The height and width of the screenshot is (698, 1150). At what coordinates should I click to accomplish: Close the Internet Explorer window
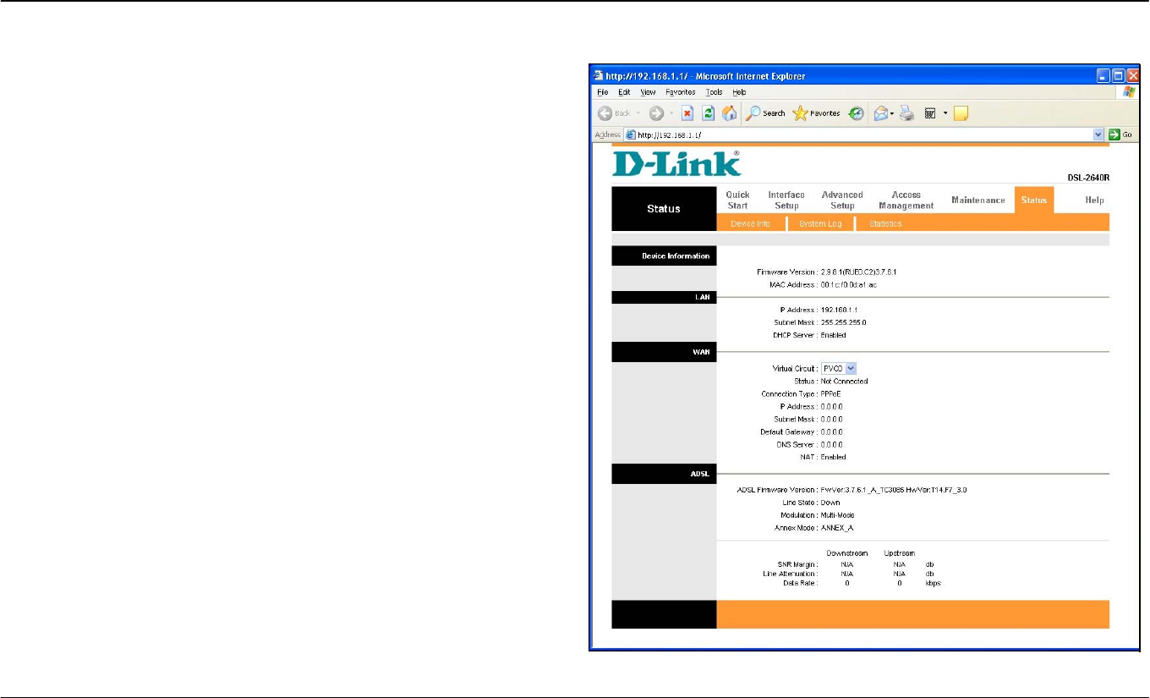(1133, 76)
